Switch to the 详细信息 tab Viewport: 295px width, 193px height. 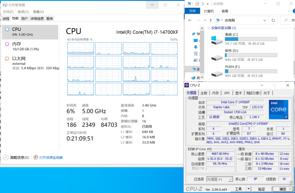[x=37, y=19]
